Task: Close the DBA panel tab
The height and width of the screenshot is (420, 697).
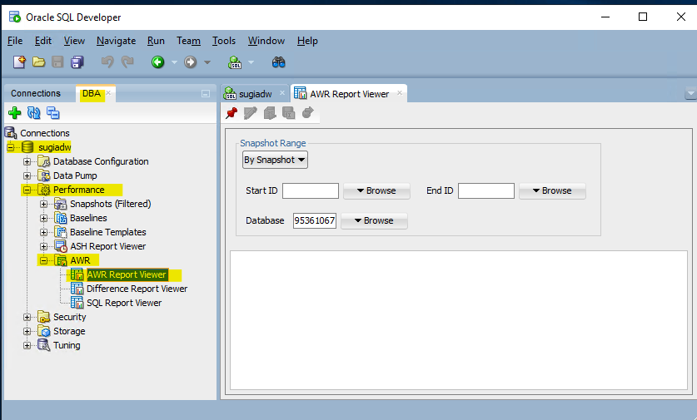Action: [x=108, y=93]
